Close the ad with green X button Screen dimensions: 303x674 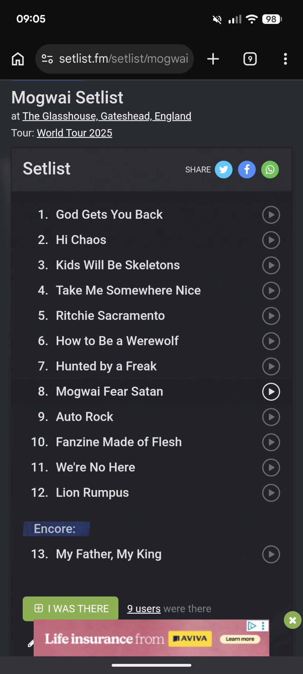(293, 620)
